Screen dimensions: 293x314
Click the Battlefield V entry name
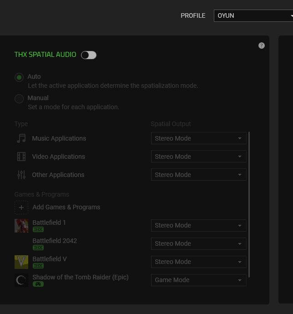pos(50,259)
